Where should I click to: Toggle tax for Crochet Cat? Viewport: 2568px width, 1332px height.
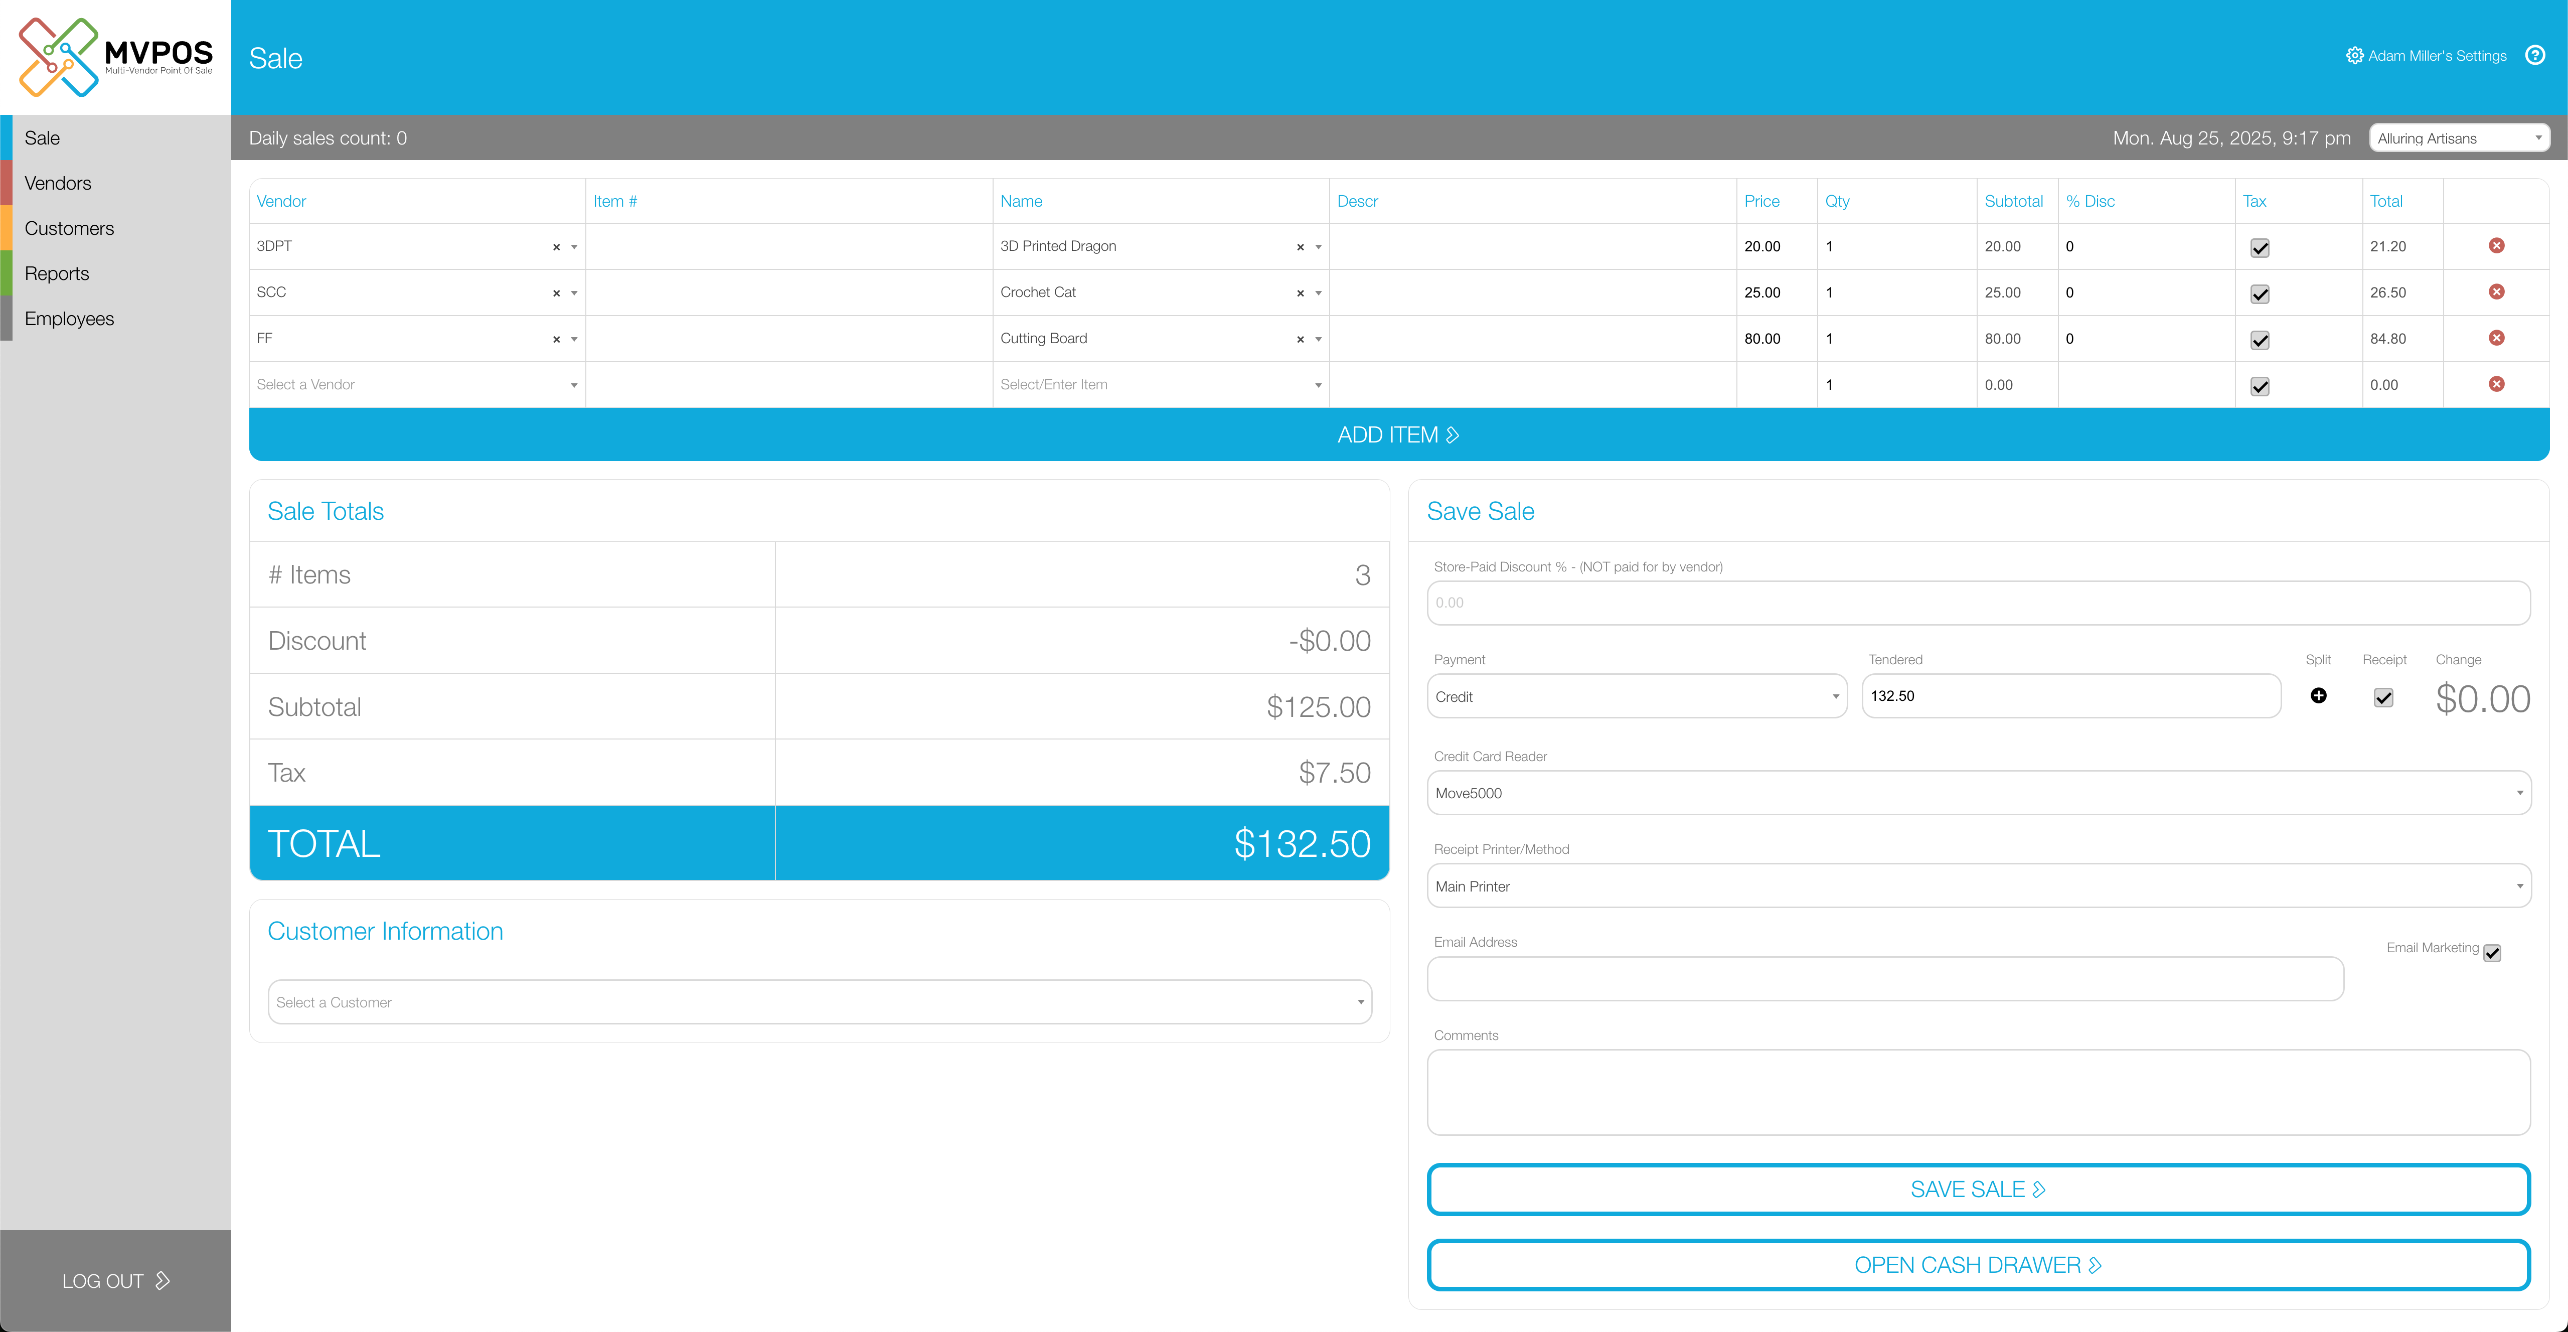point(2260,294)
